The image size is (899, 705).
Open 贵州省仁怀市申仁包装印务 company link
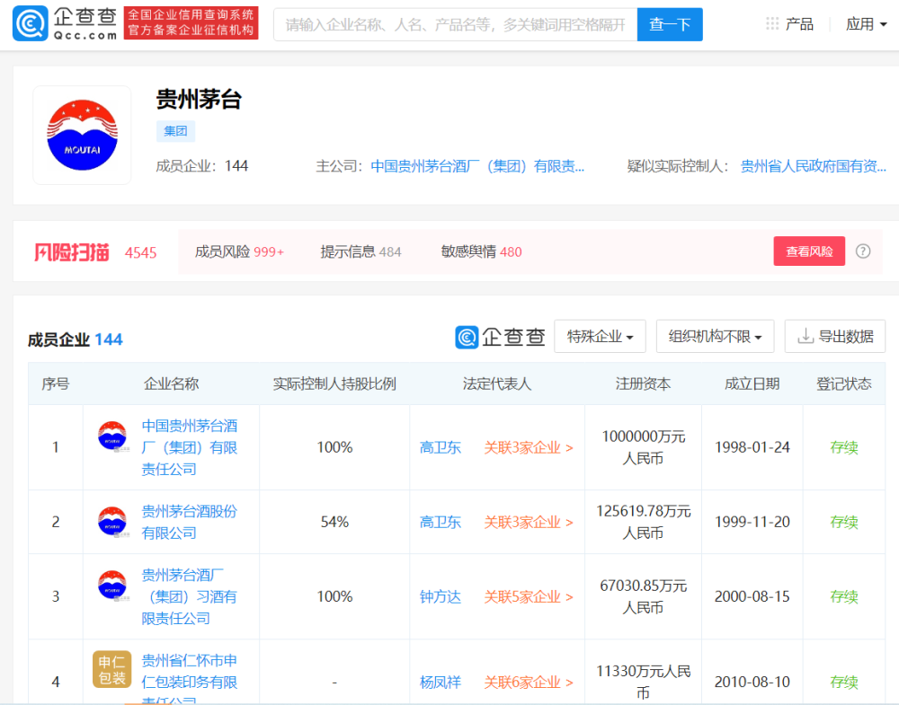(189, 679)
